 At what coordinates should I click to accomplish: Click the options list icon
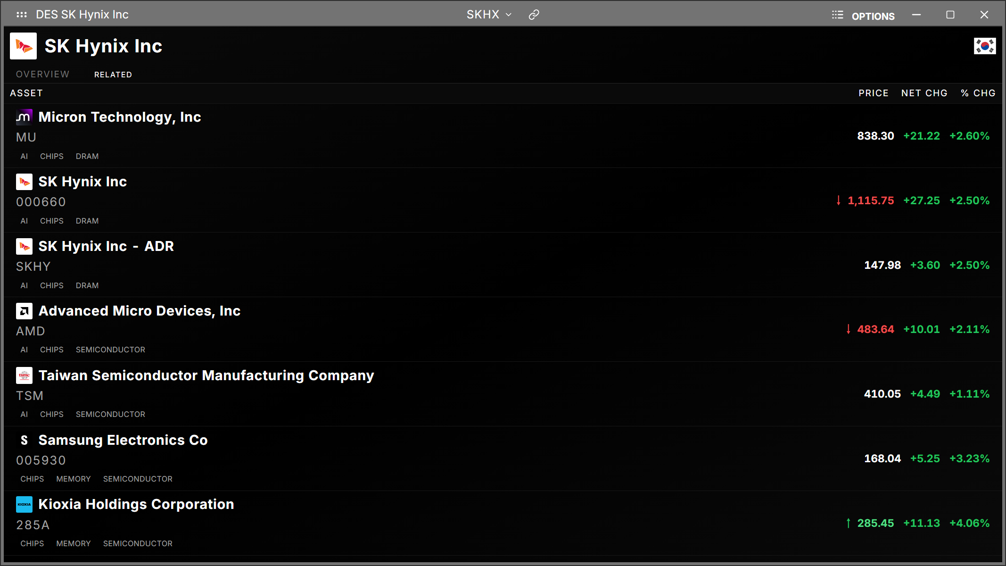click(x=838, y=15)
